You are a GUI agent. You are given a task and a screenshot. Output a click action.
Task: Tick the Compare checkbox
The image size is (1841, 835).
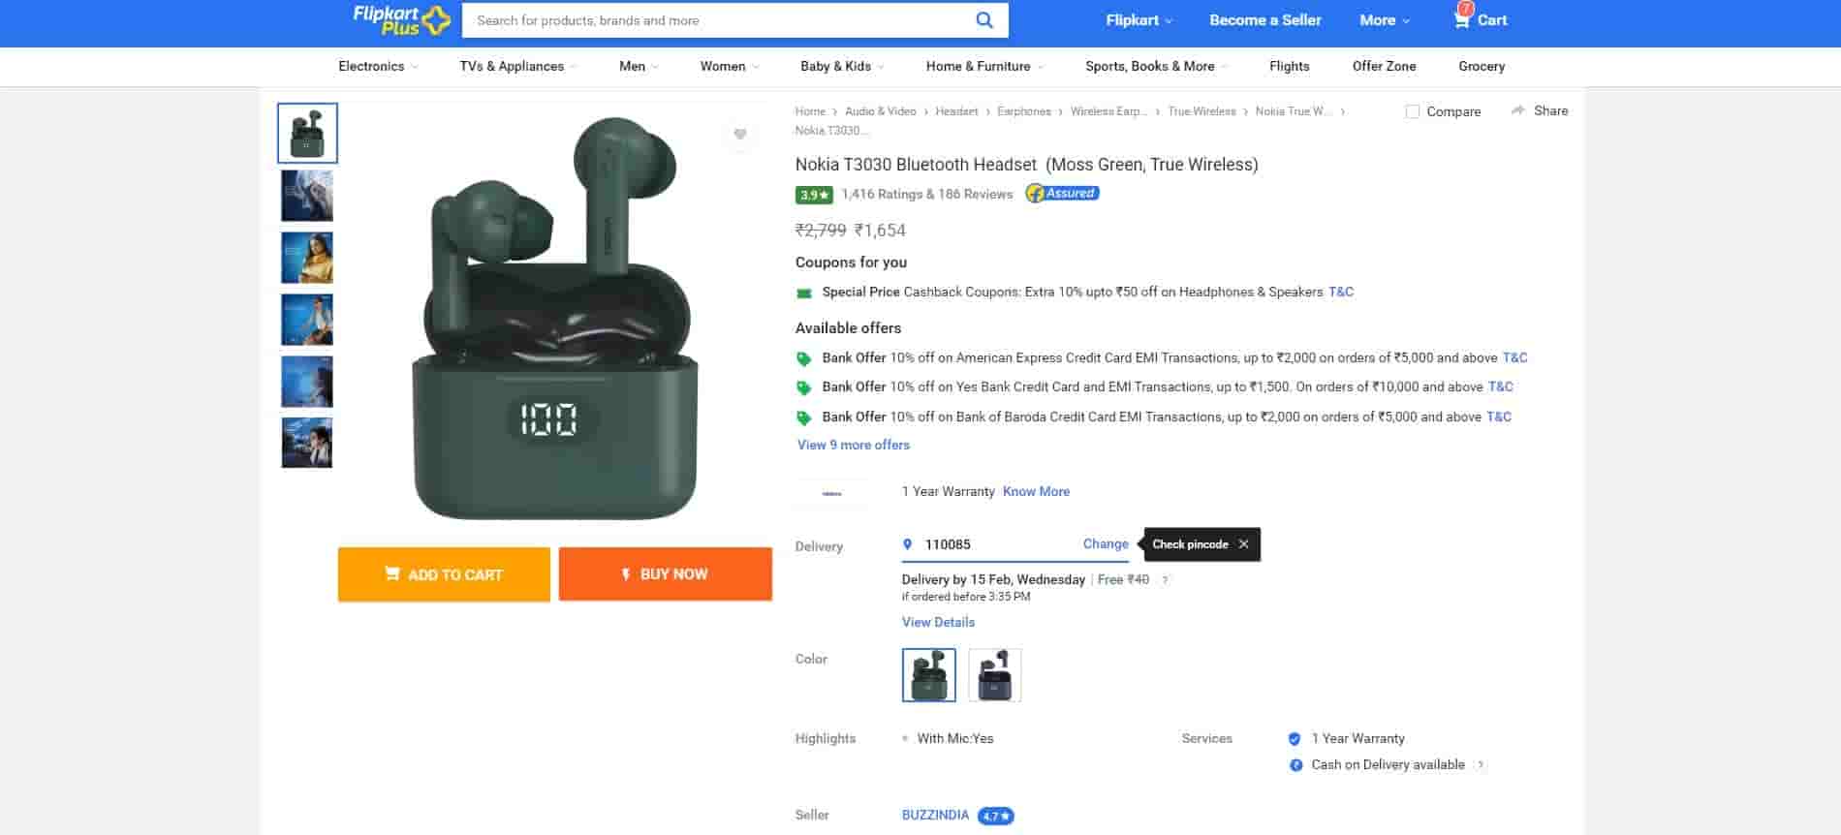[x=1413, y=111]
